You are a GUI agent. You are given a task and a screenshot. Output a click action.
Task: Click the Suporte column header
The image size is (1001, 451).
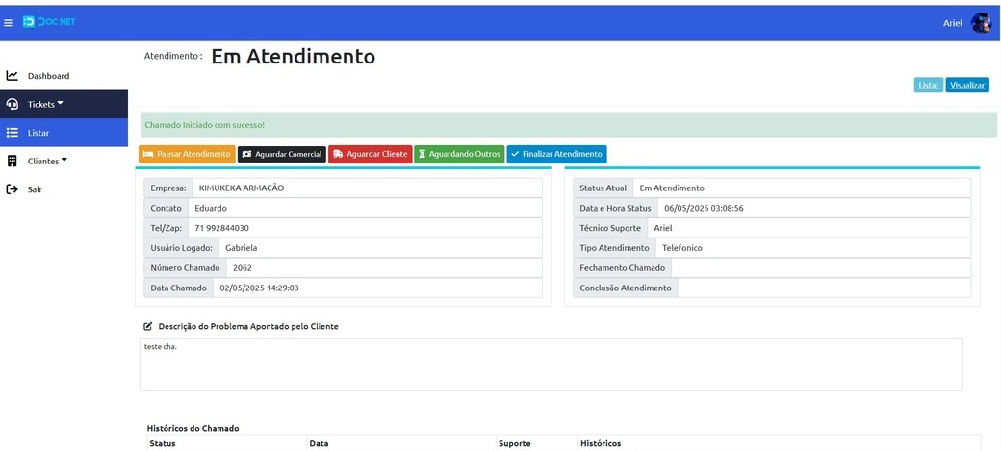click(514, 443)
